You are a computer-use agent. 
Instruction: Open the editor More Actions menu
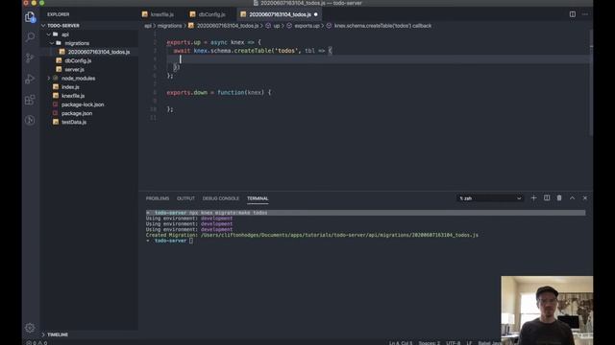click(585, 14)
